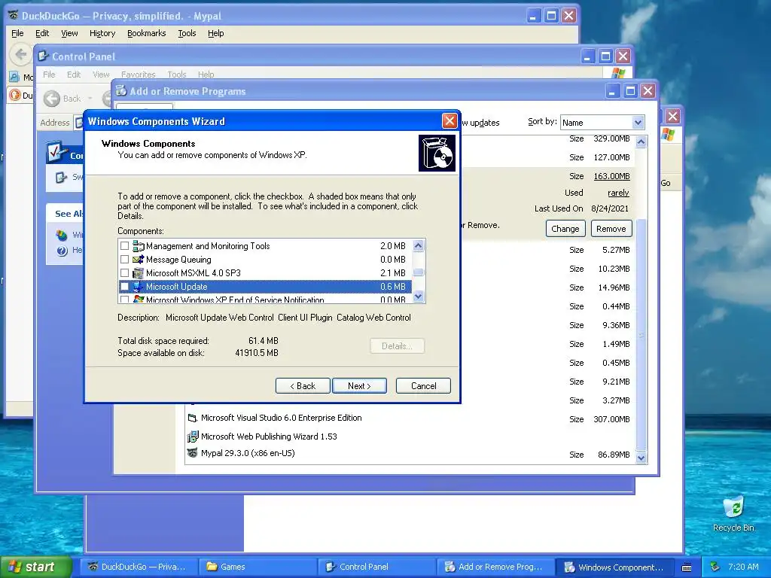Switch to Games folder taskbar button

(x=258, y=567)
